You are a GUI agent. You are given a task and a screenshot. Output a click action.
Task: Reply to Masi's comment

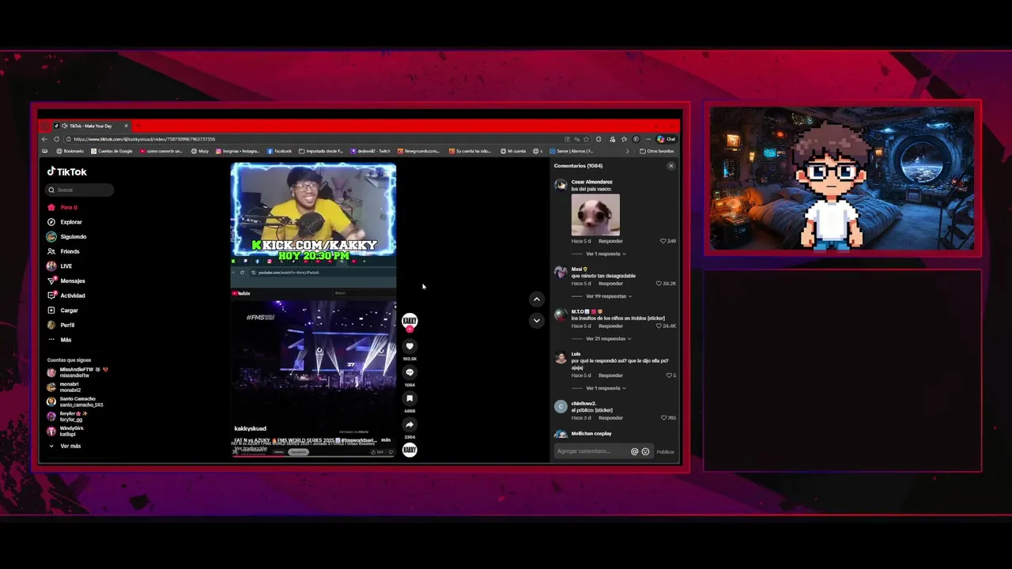(610, 283)
